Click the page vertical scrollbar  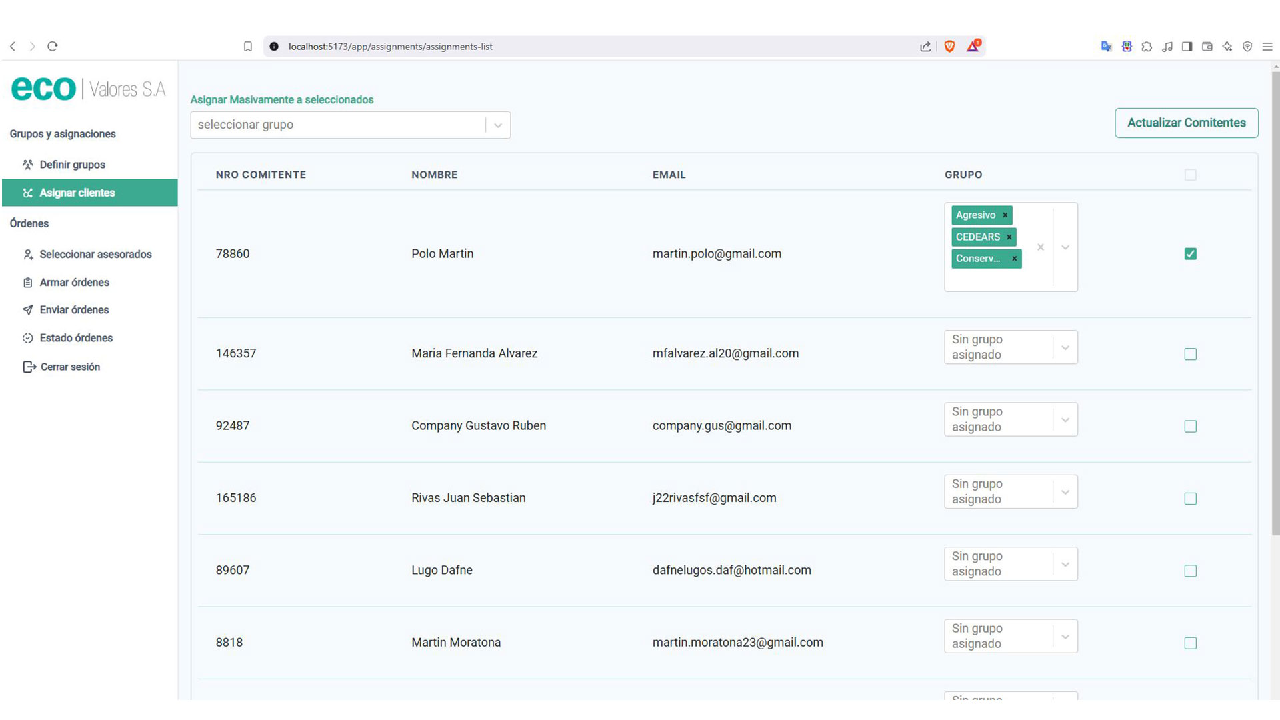pyautogui.click(x=1275, y=300)
